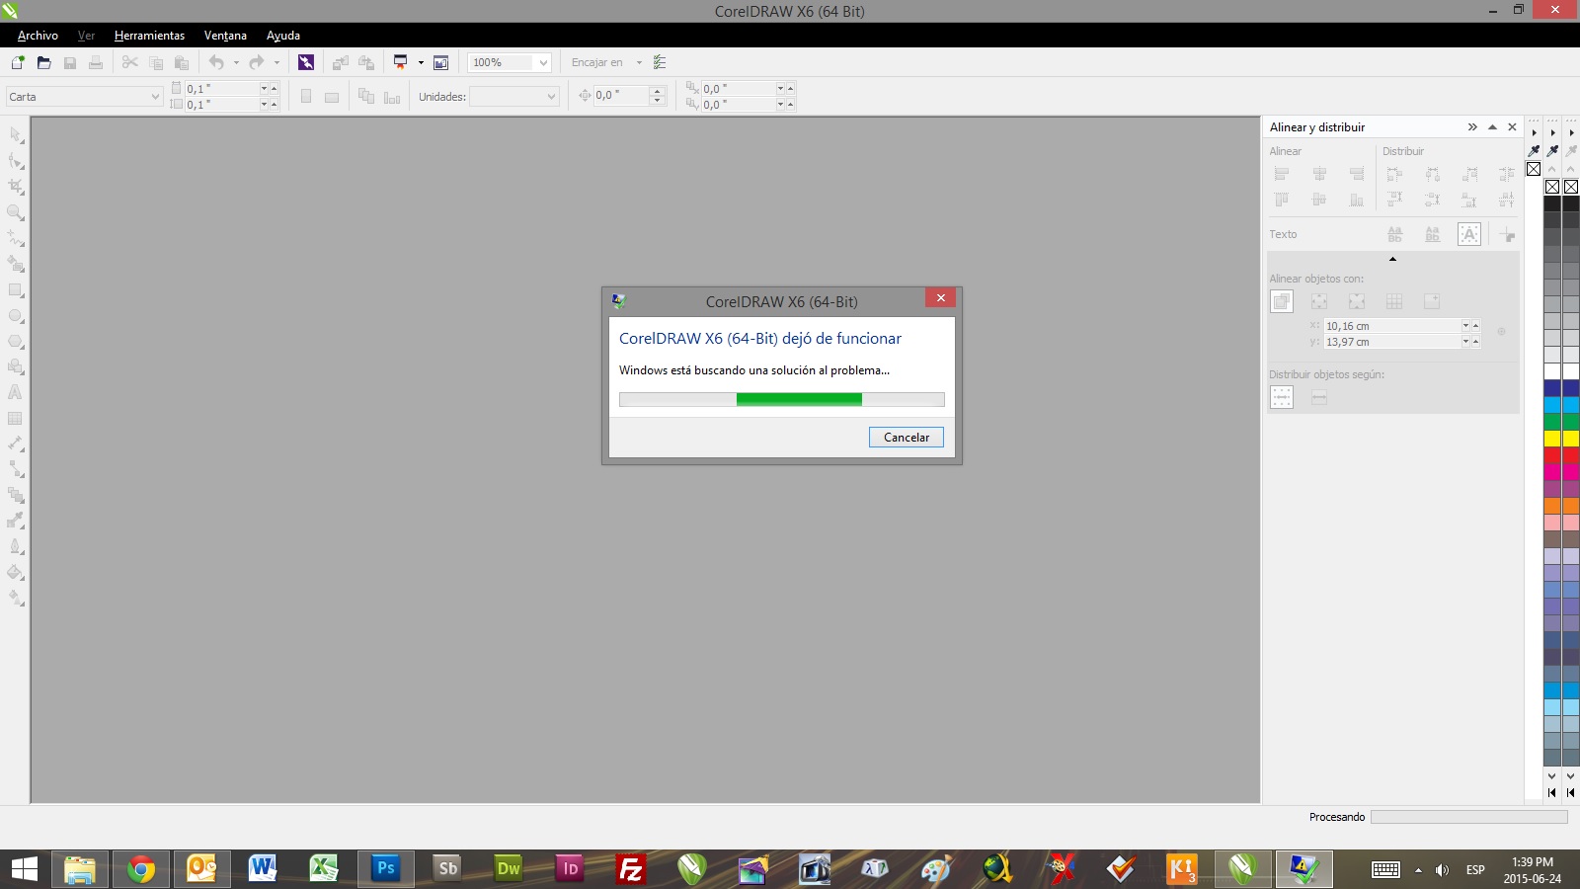Click the Align left icon in Alinear

(1282, 174)
